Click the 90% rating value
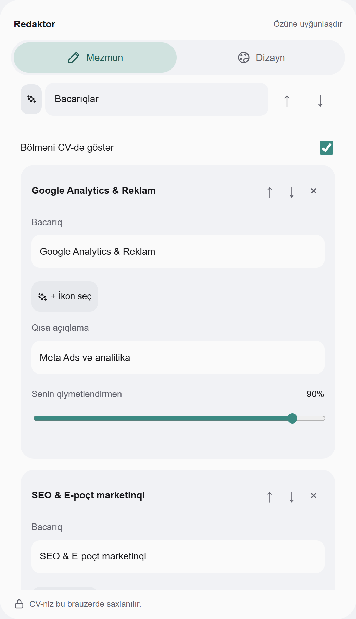This screenshot has height=619, width=356. 315,394
